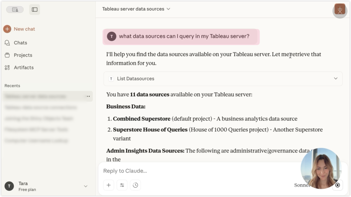Click the webcam video bubble thumbnail
Viewport: 351px width, 197px height.
tap(320, 168)
